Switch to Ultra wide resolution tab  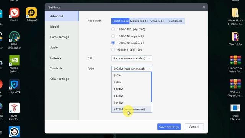pyautogui.click(x=157, y=21)
